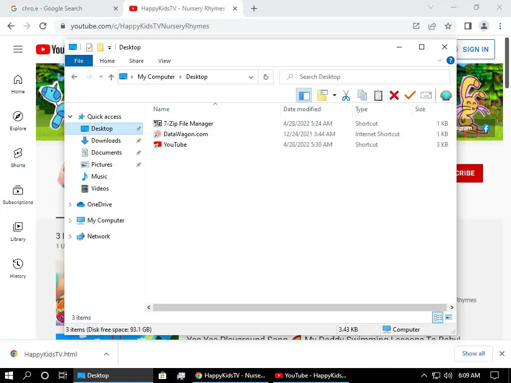Open YouTube Shorts in sidebar
The image size is (511, 383).
tap(18, 158)
